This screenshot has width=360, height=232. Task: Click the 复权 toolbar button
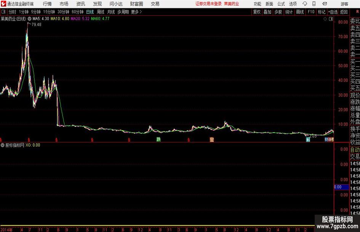(x=257, y=12)
